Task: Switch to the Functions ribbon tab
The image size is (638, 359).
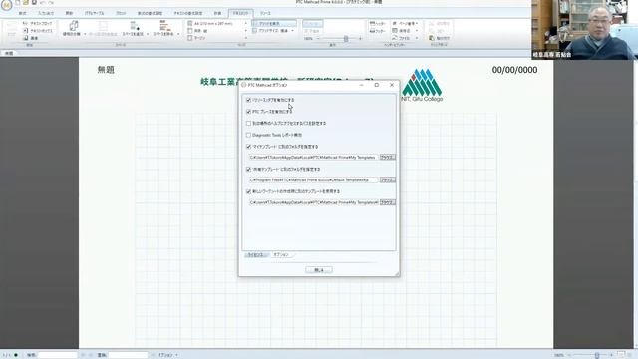Action: tap(69, 13)
